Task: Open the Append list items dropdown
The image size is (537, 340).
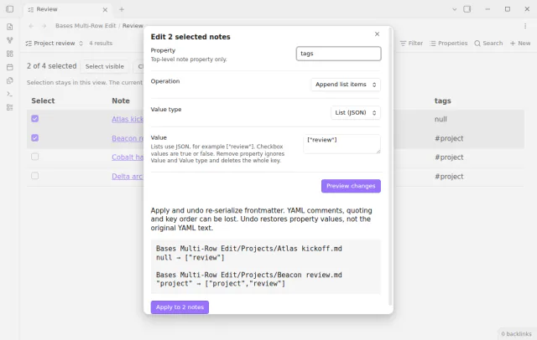Action: pos(346,85)
